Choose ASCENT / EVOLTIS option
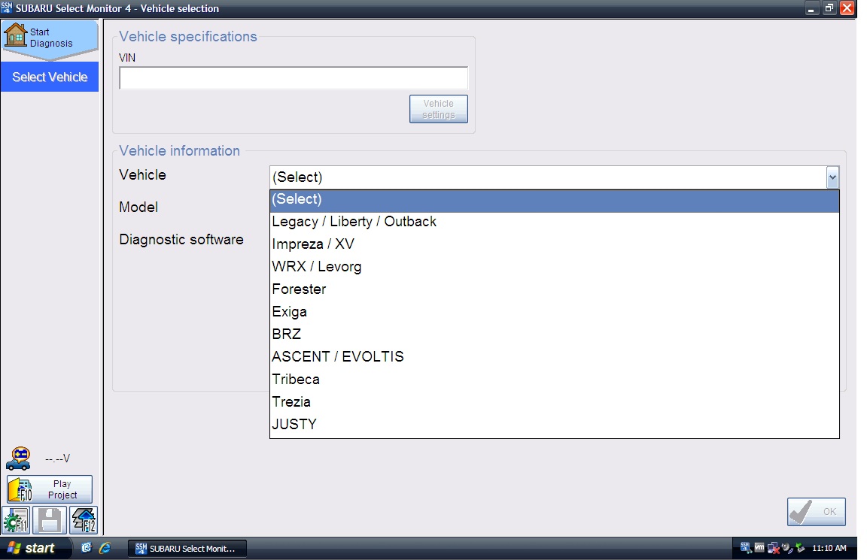This screenshot has width=867, height=560. point(555,357)
